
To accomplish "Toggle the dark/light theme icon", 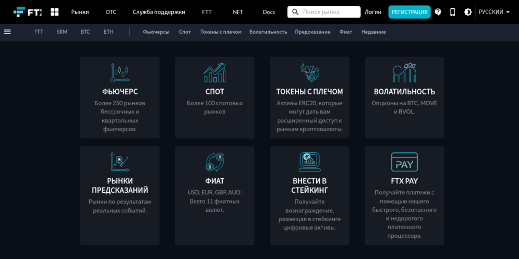I will (468, 12).
